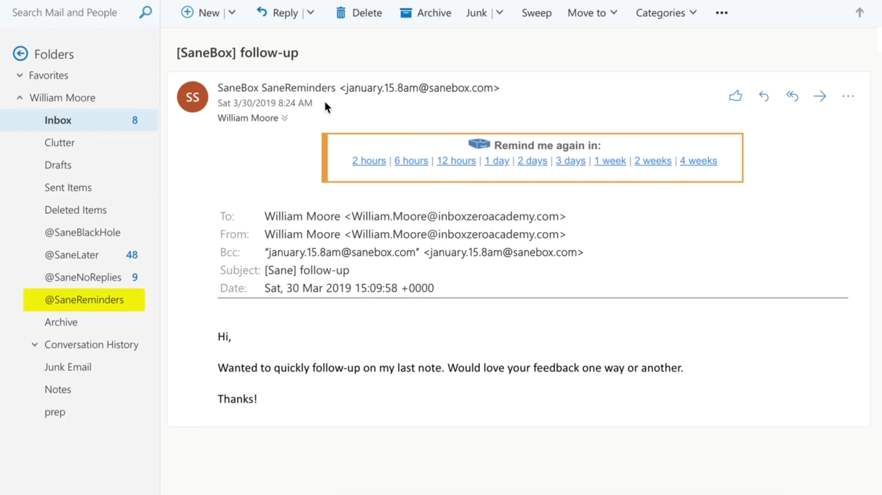Click the Date value Sat, 30 Mar 2019
This screenshot has height=495, width=882.
349,288
